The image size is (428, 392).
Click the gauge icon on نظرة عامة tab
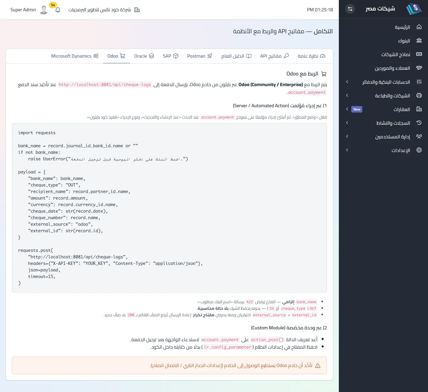[x=323, y=56]
